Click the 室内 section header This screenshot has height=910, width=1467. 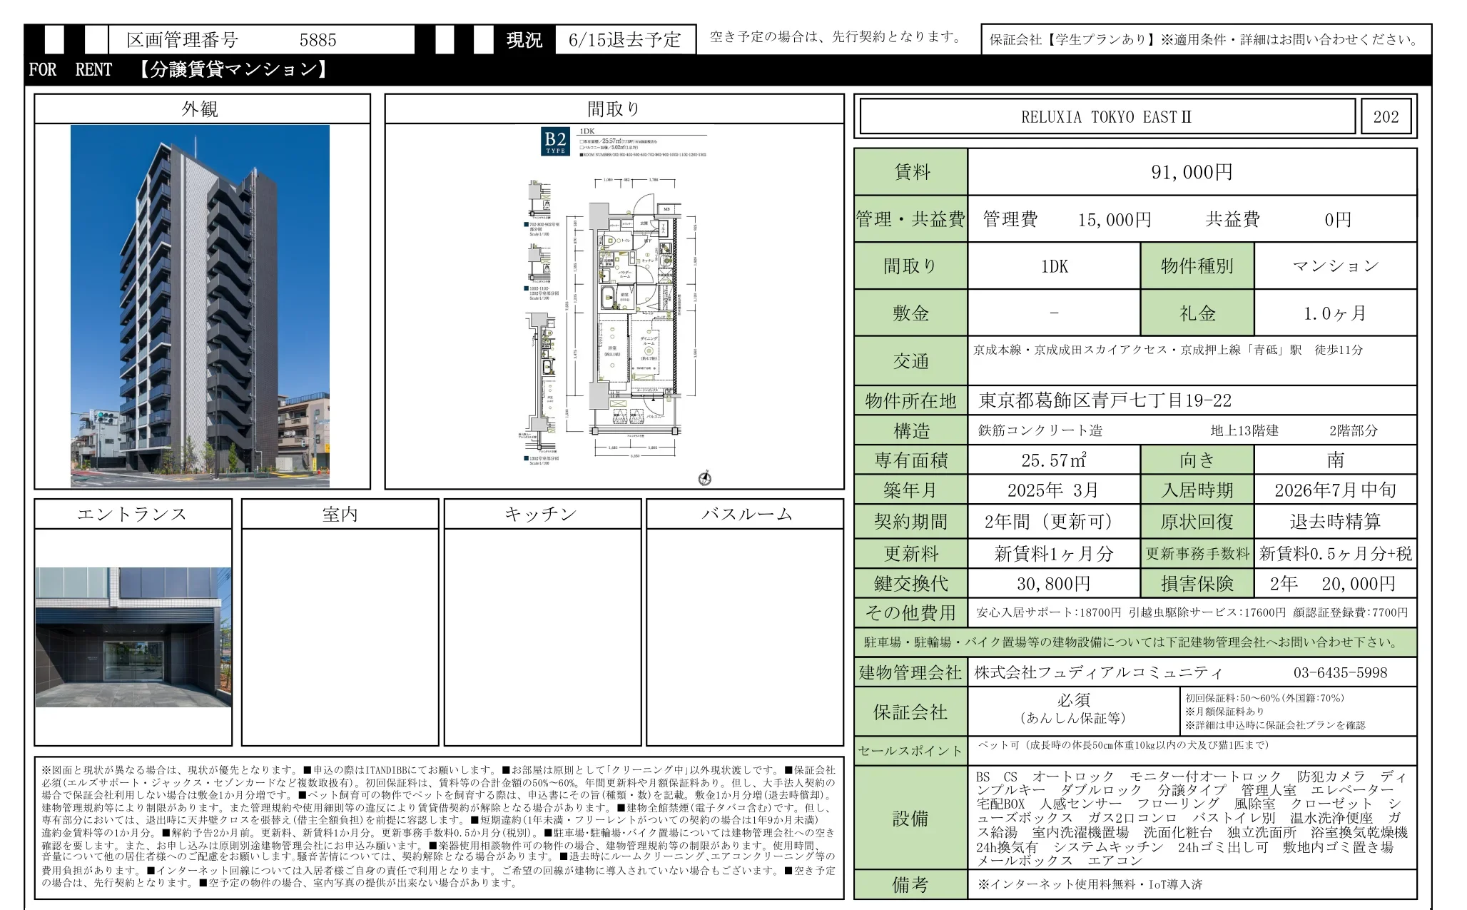point(340,514)
